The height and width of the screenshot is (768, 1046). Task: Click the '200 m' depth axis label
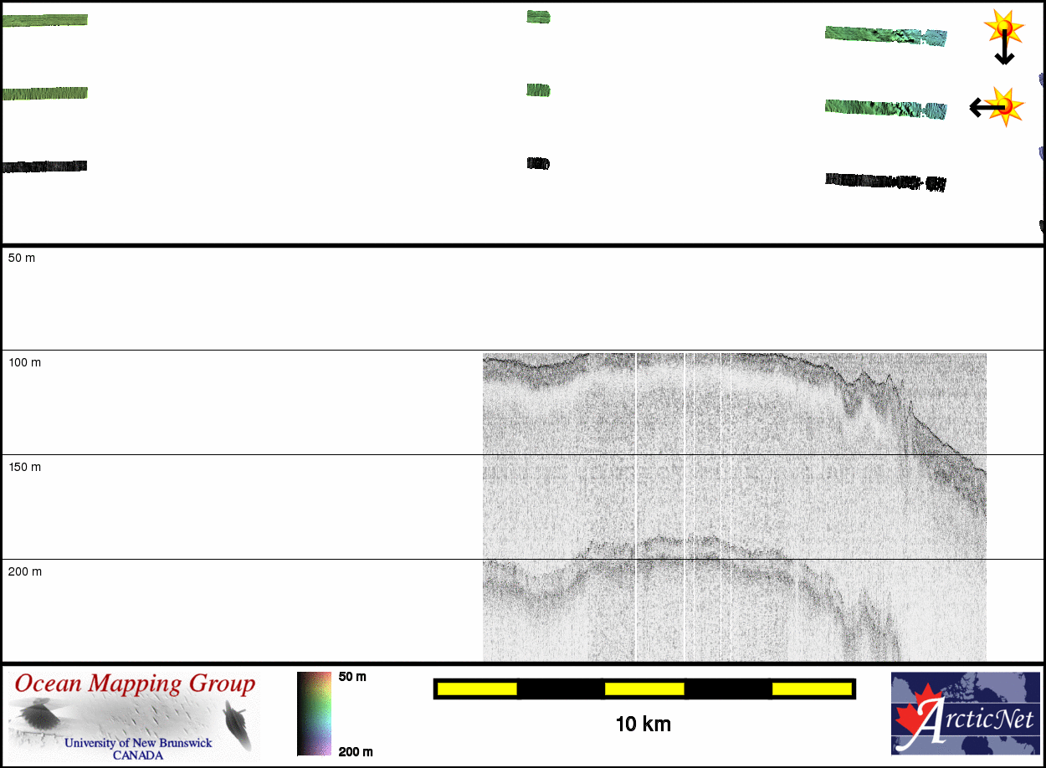click(x=24, y=571)
